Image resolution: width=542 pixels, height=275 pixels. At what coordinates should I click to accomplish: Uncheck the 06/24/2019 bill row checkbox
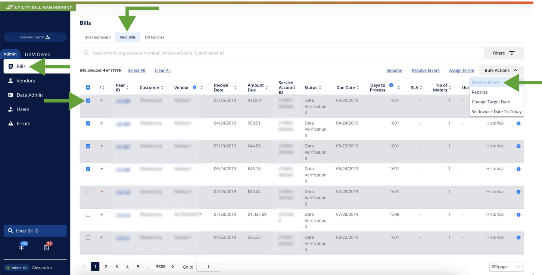pos(88,169)
